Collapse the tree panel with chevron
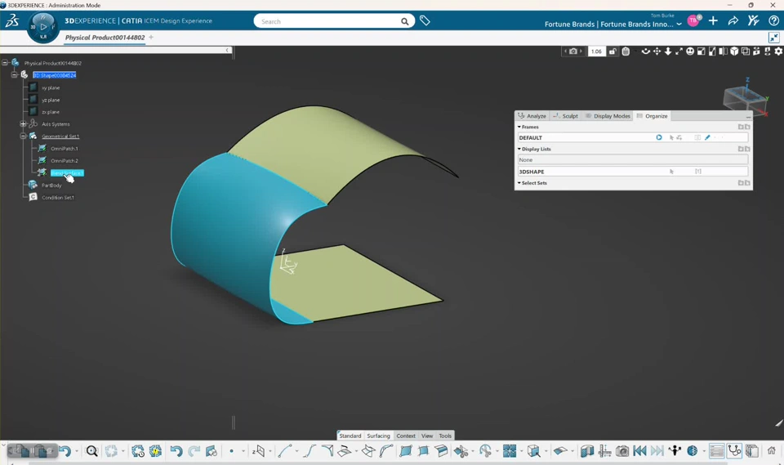 (x=227, y=50)
